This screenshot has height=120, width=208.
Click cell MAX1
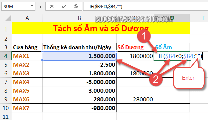click(27, 56)
